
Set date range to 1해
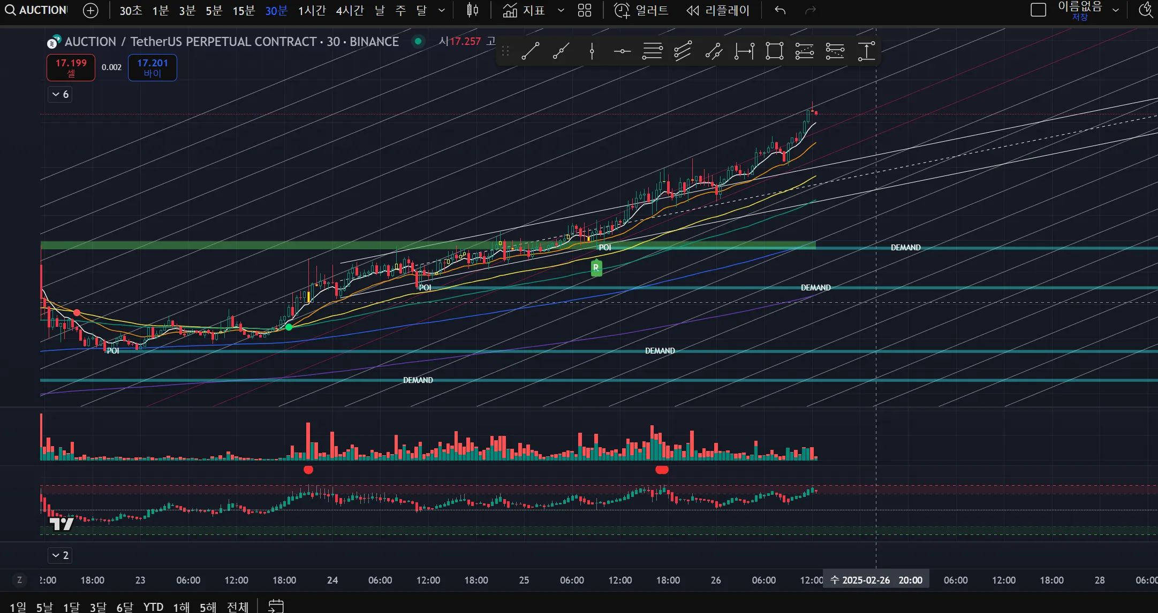(x=181, y=607)
